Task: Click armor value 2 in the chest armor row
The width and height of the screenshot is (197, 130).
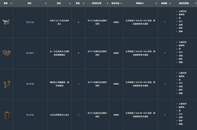Action: [78, 53]
